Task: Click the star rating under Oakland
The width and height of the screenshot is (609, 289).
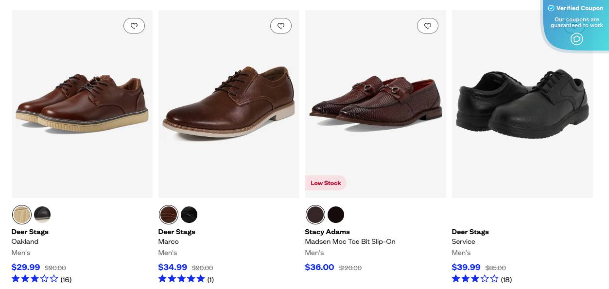Action: [x=35, y=278]
